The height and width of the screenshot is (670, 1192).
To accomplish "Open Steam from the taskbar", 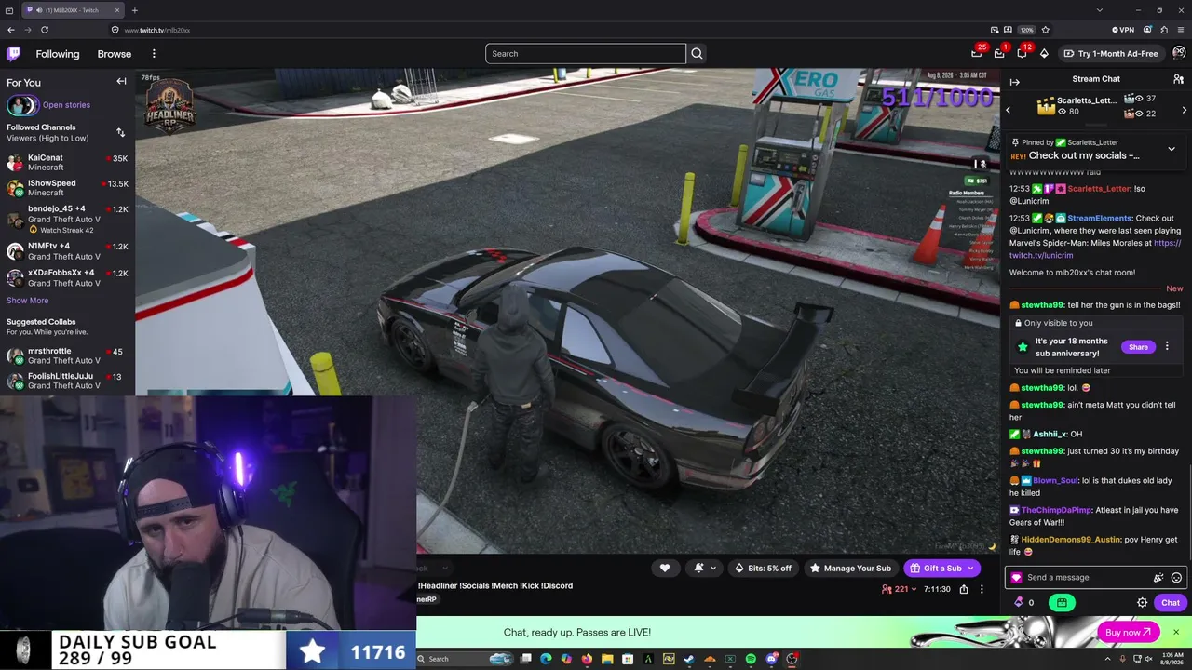I will [689, 659].
